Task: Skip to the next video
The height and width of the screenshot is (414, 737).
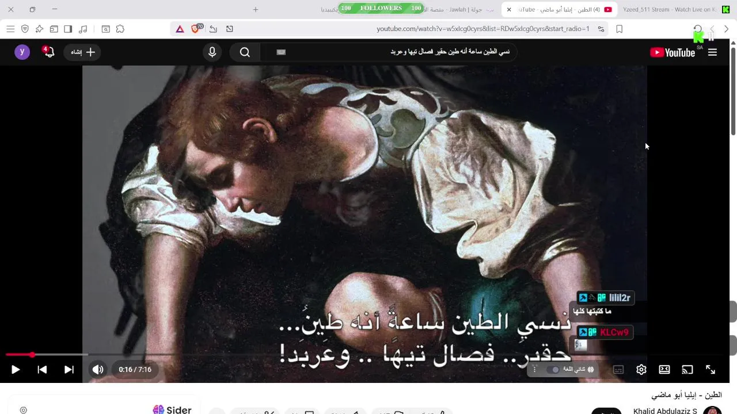Action: point(69,370)
